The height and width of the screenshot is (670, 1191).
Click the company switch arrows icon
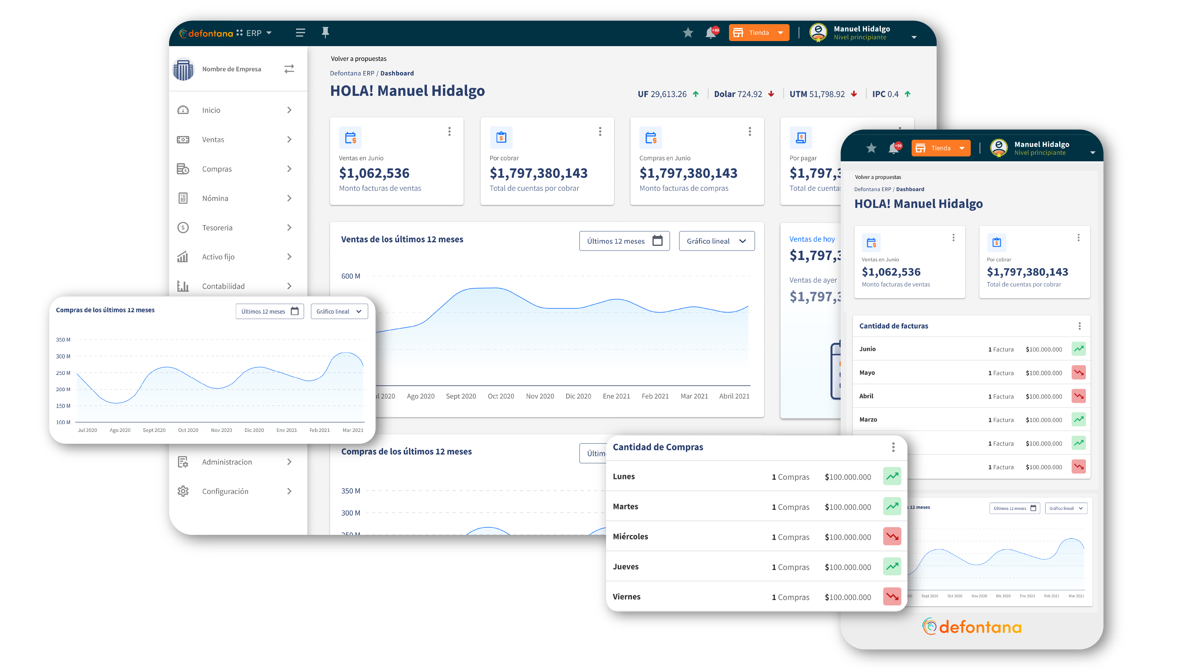pyautogui.click(x=289, y=69)
